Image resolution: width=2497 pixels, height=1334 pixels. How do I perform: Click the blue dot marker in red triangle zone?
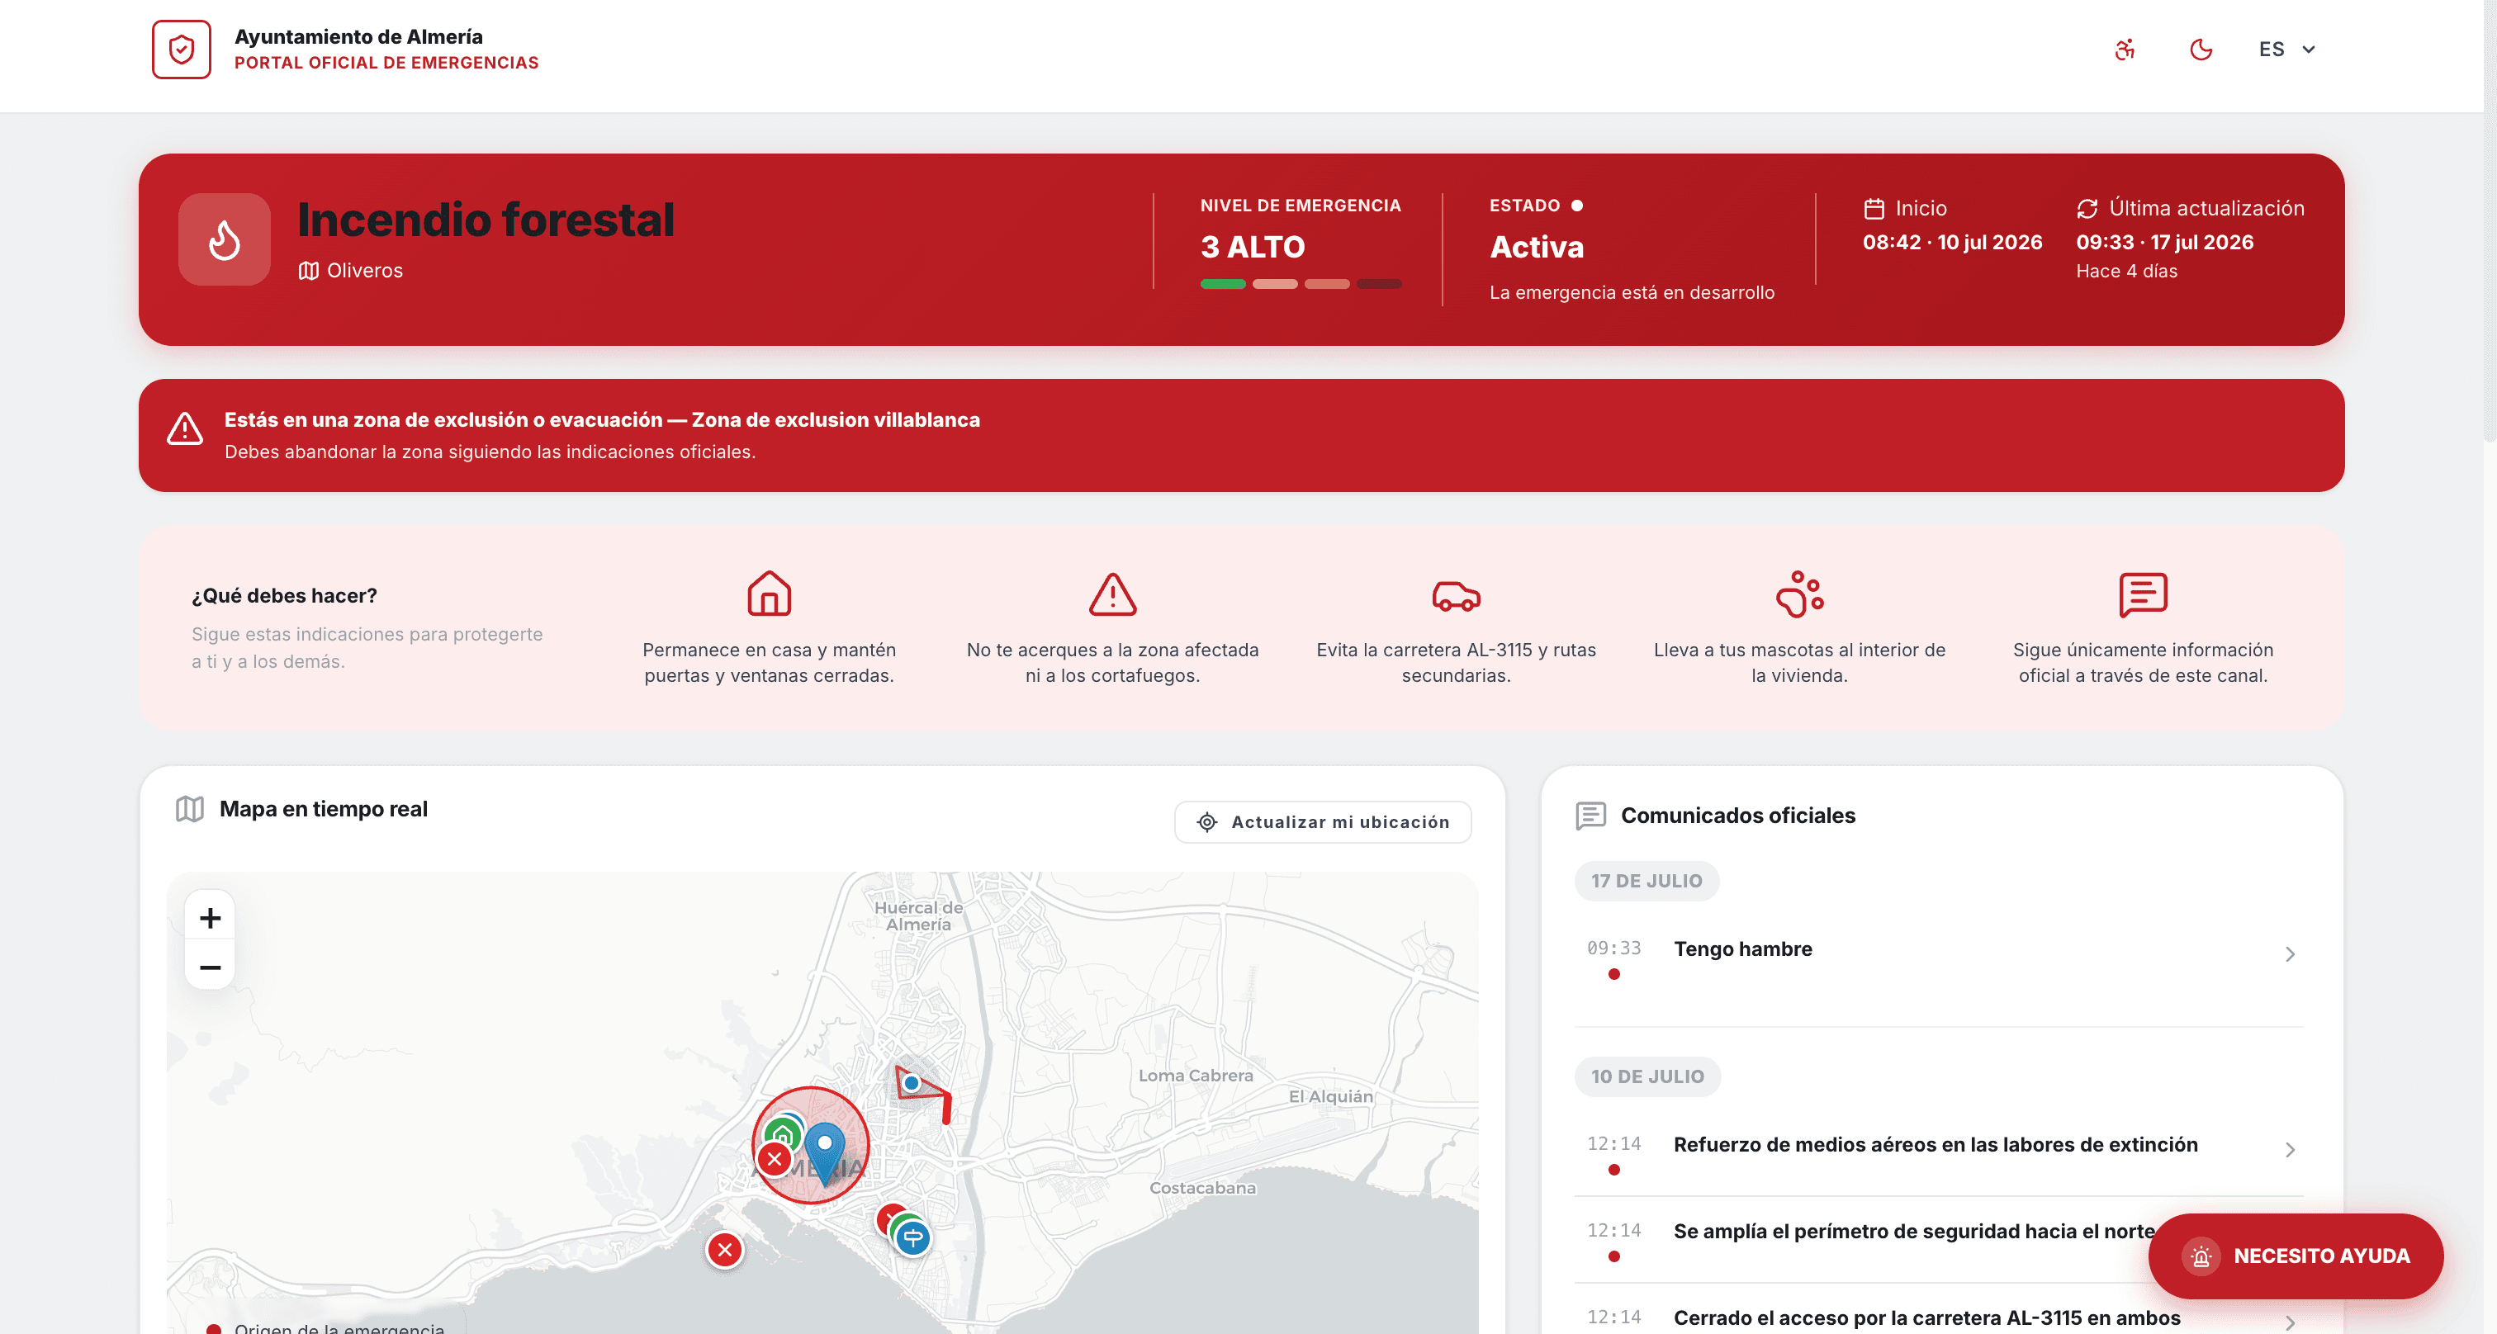tap(911, 1083)
